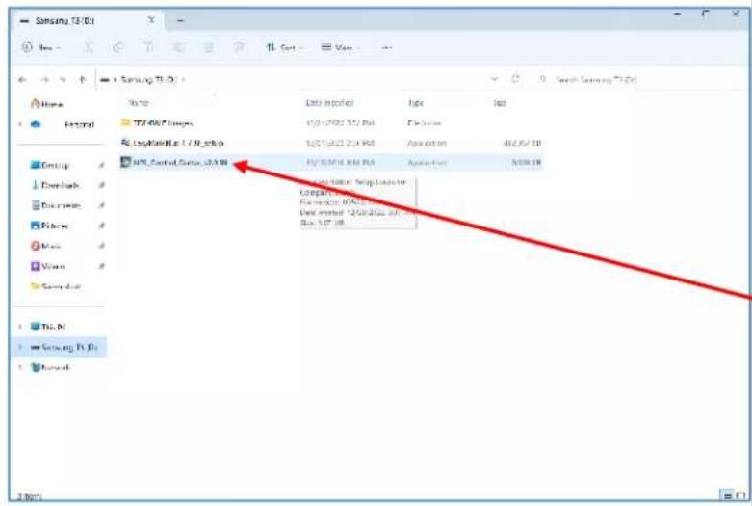Open the recent locations chevron
The width and height of the screenshot is (752, 506).
pyautogui.click(x=64, y=80)
